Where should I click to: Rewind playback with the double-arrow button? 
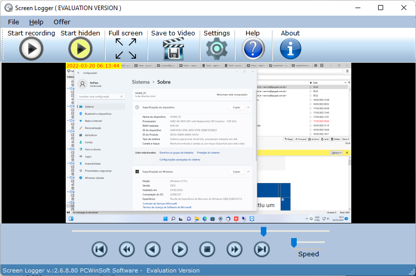[127, 249]
